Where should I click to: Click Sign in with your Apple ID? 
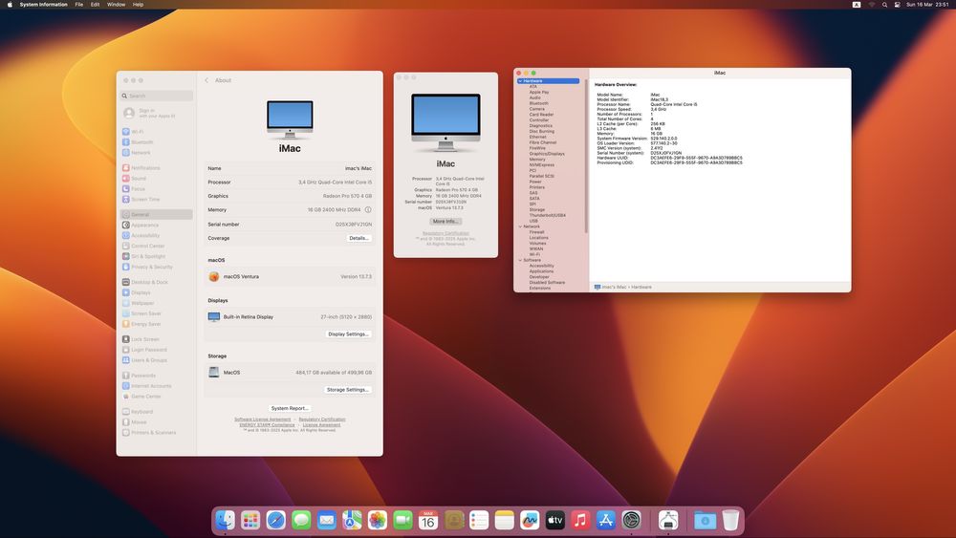pos(156,114)
